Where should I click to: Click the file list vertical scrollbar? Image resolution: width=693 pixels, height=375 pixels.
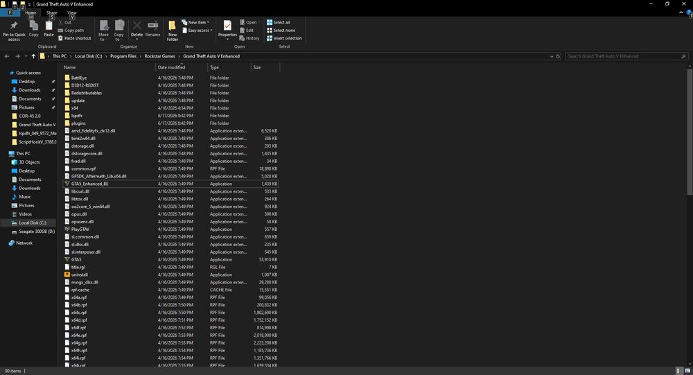pyautogui.click(x=690, y=132)
